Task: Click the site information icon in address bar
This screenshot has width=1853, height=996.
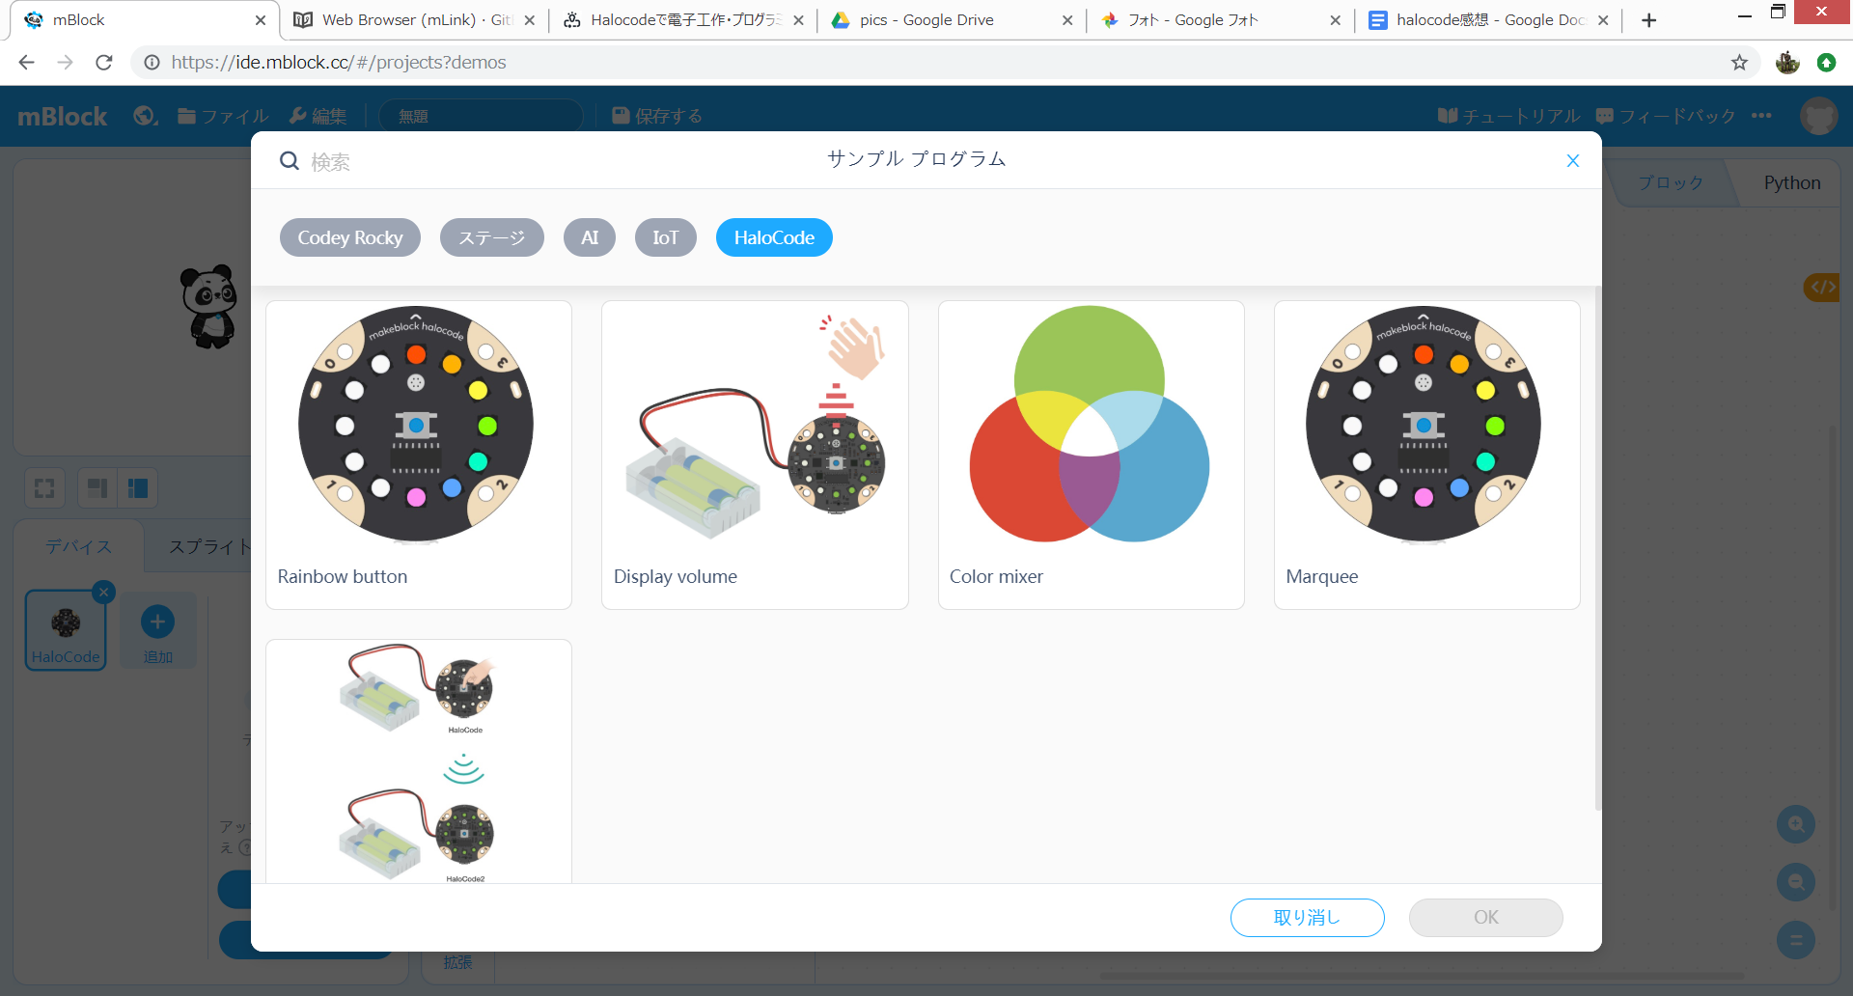Action: tap(152, 63)
